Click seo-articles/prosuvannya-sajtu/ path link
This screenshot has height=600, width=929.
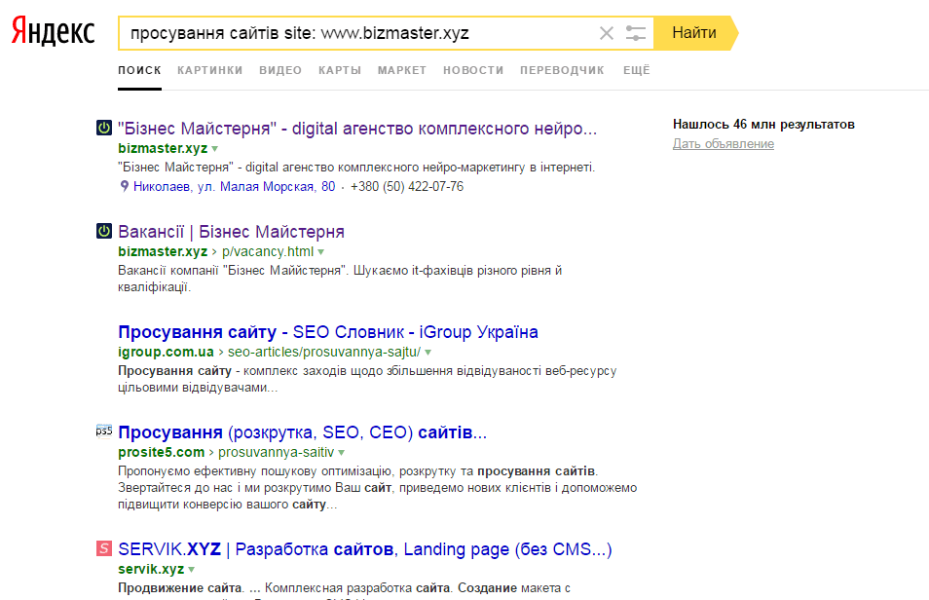point(324,352)
